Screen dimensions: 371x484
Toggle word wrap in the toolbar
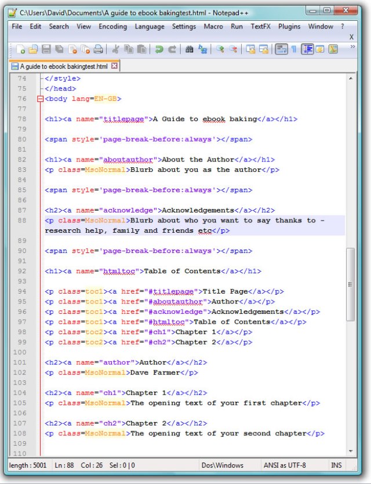coord(281,50)
